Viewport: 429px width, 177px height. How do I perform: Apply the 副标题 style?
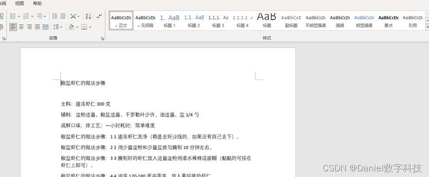coord(291,20)
